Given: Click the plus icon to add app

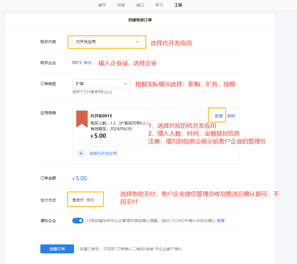Looking at the screenshot, I should [81, 153].
